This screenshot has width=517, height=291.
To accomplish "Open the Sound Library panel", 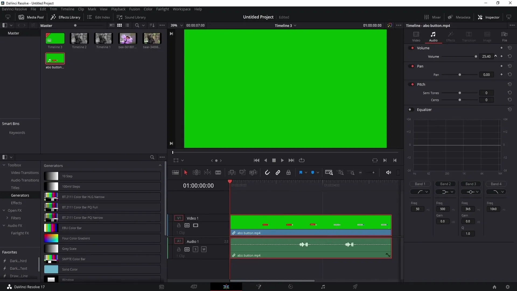I will (131, 17).
